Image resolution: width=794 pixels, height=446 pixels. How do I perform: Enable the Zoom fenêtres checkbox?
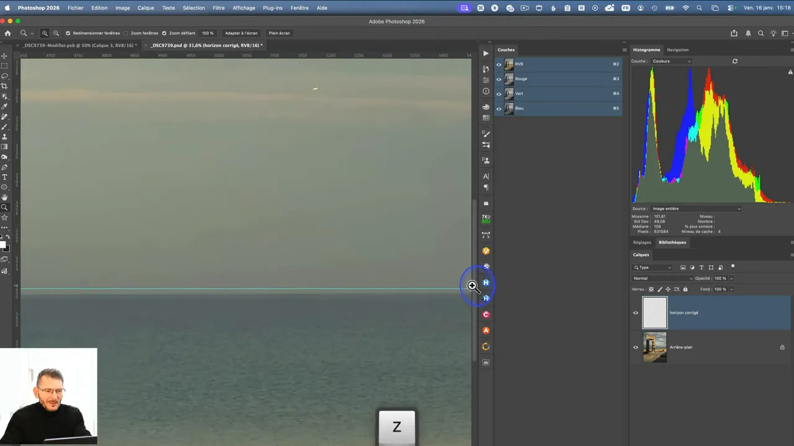(126, 33)
